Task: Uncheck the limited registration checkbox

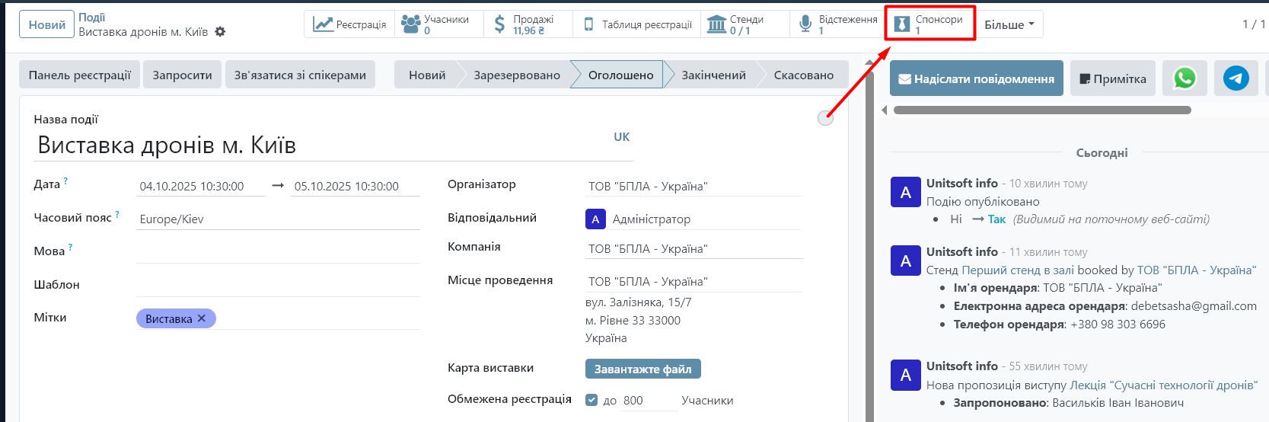Action: [x=591, y=400]
